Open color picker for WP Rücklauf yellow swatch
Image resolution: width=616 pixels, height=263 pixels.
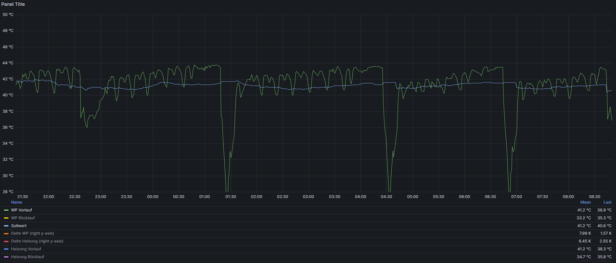coord(6,218)
